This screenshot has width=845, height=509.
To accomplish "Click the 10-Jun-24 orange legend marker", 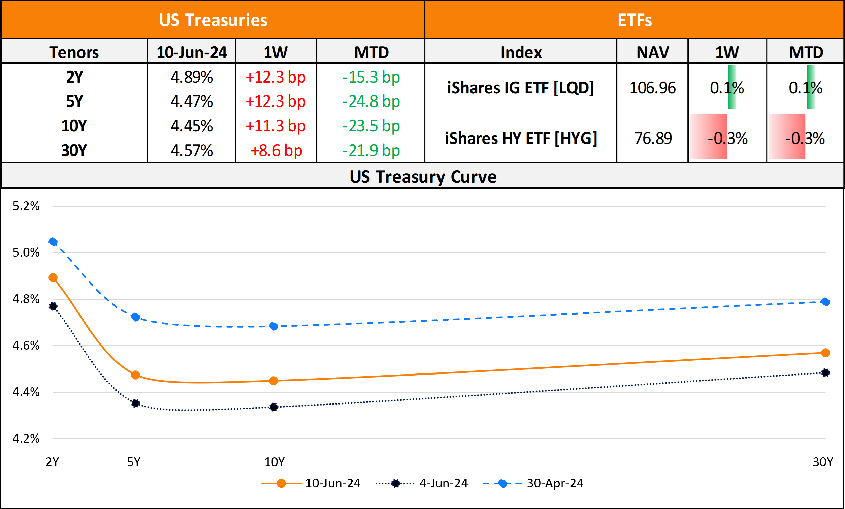I will click(281, 484).
